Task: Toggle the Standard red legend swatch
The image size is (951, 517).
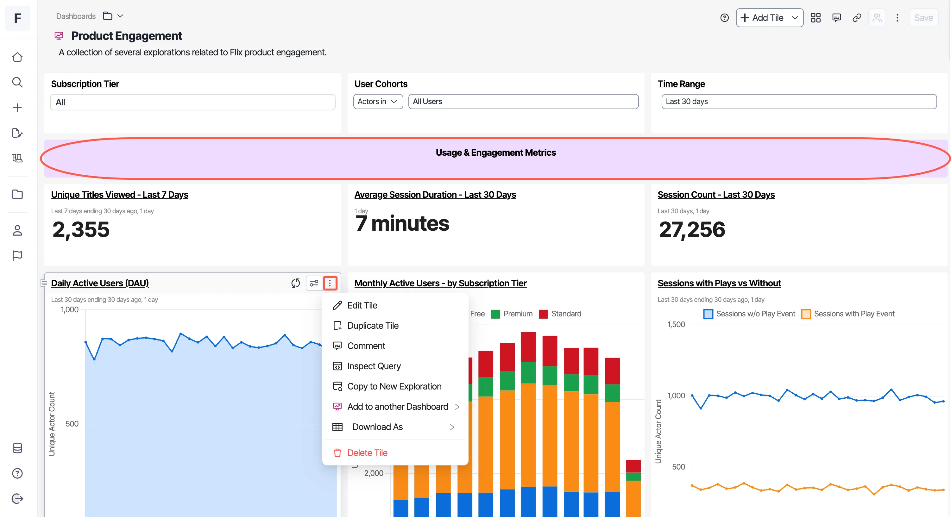Action: [543, 314]
